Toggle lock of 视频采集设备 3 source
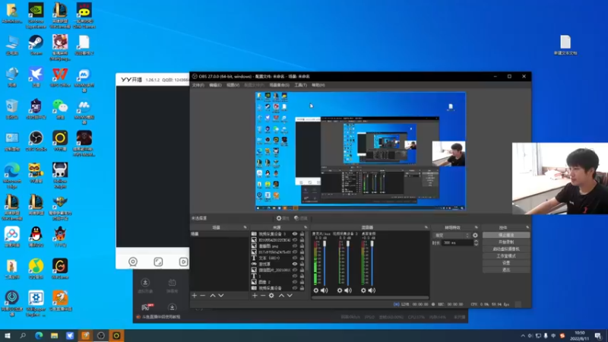Viewport: 608px width, 342px height. click(302, 234)
